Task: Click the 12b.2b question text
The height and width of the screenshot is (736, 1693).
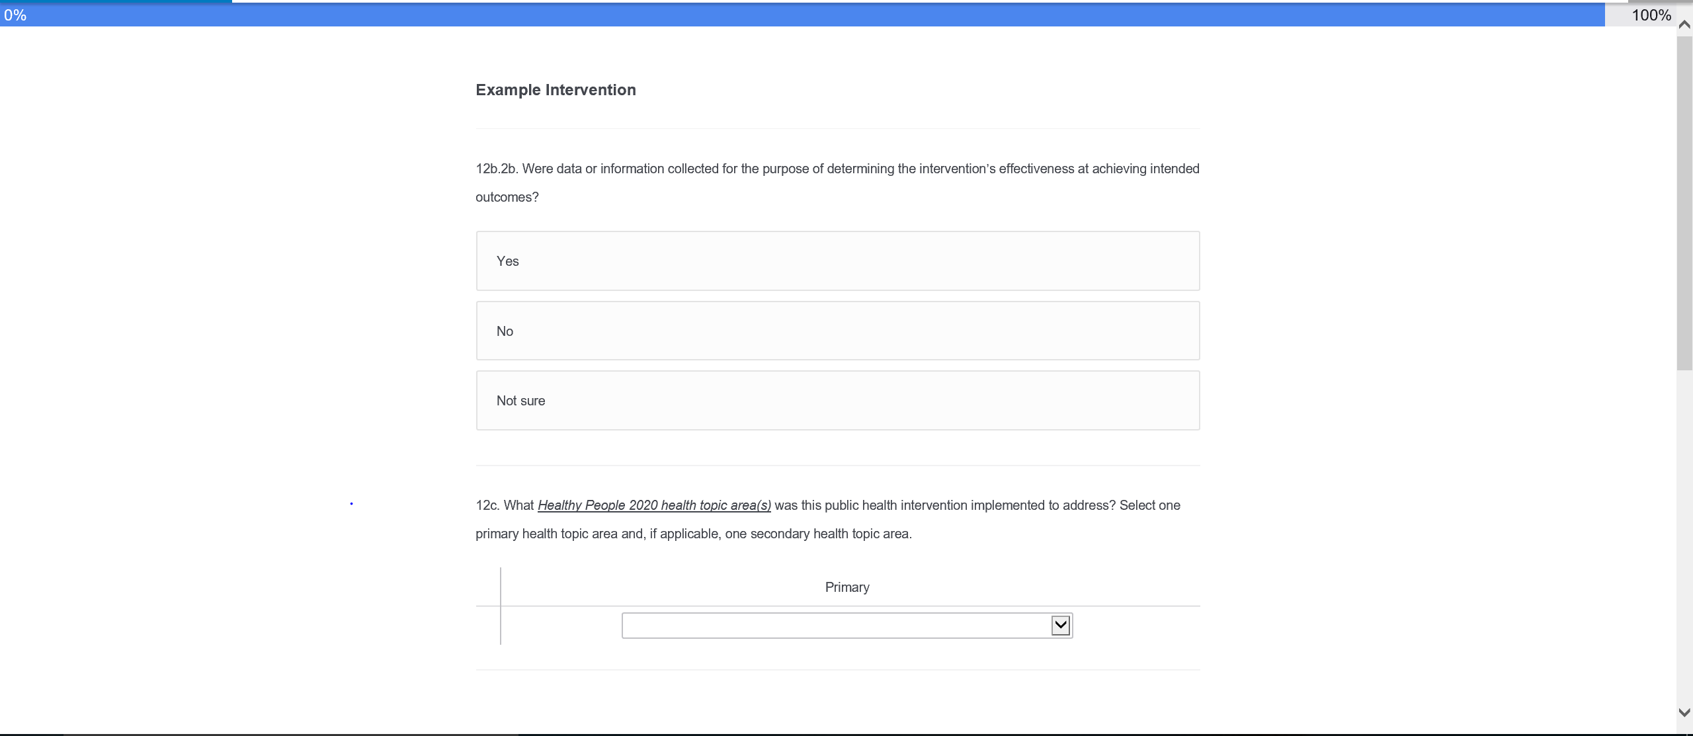Action: 837,169
